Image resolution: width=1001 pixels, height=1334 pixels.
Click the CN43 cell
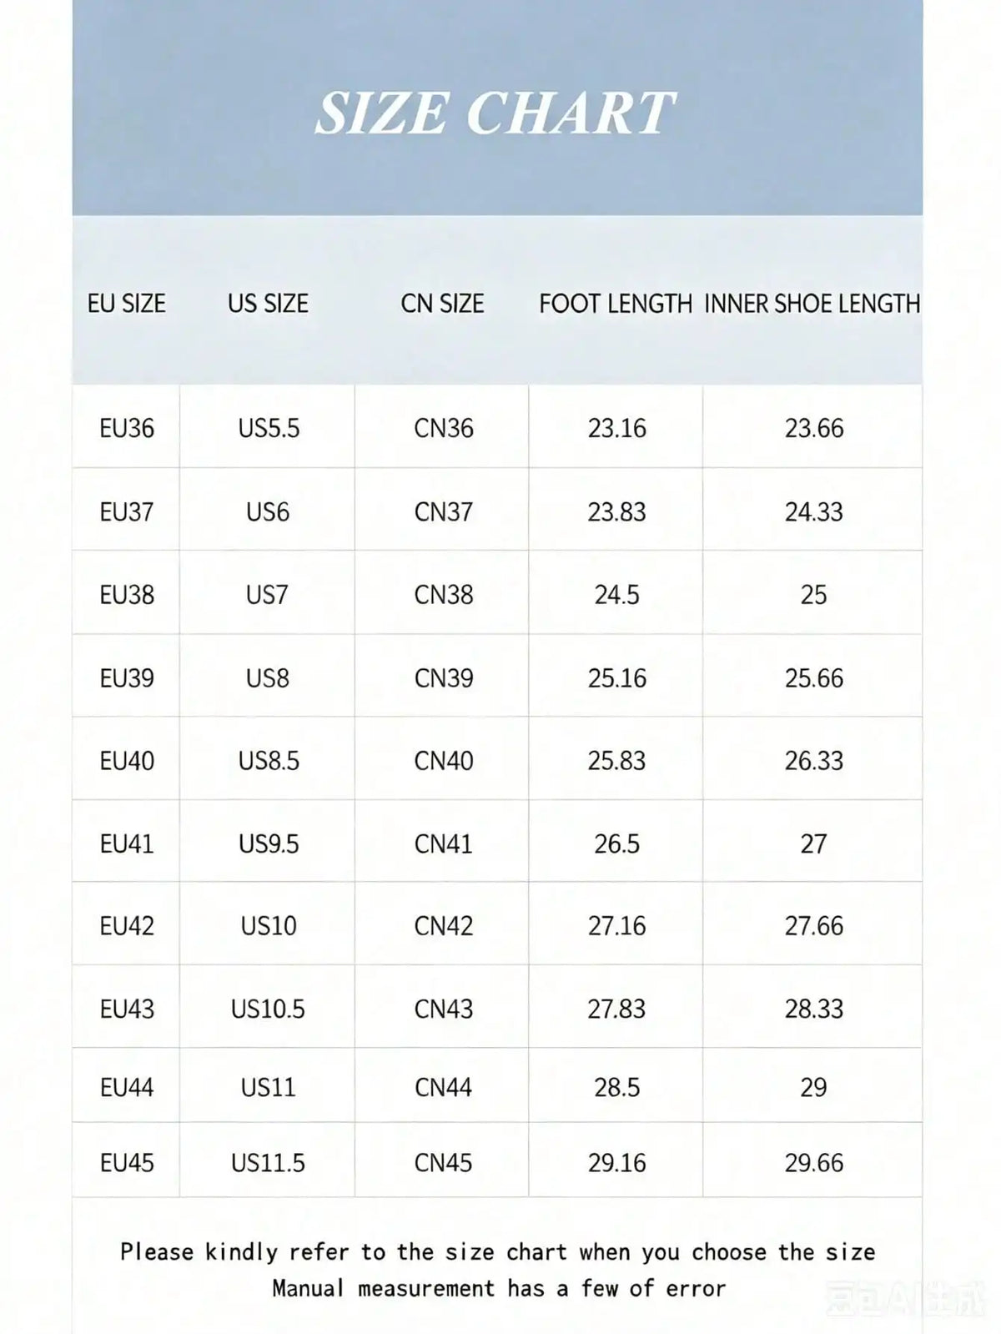(x=444, y=1009)
